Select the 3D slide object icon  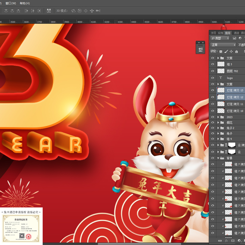click(x=92, y=11)
